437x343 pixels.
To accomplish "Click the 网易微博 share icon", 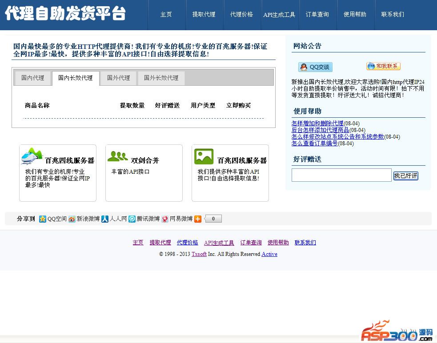I will click(165, 219).
